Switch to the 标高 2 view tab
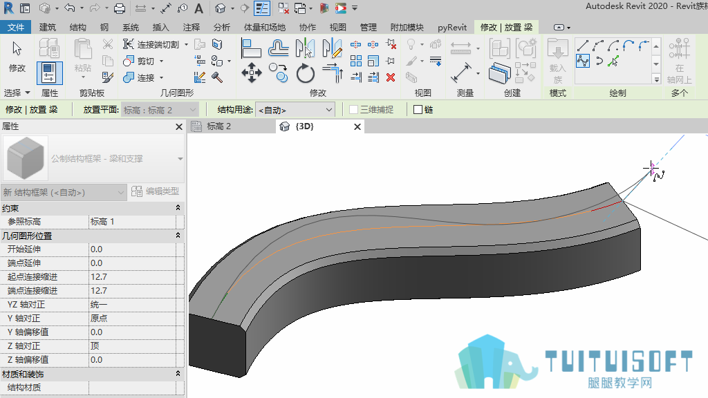Screen dimensions: 708x398 (219, 126)
